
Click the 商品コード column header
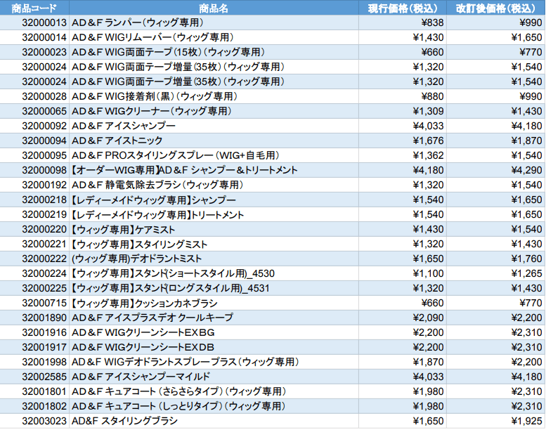pyautogui.click(x=34, y=8)
